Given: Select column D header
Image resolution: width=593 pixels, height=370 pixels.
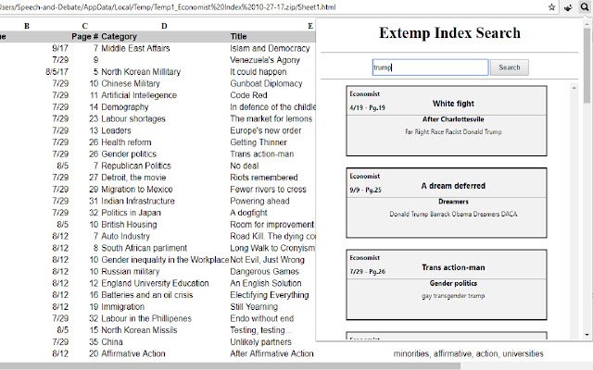Looking at the screenshot, I should pyautogui.click(x=164, y=26).
